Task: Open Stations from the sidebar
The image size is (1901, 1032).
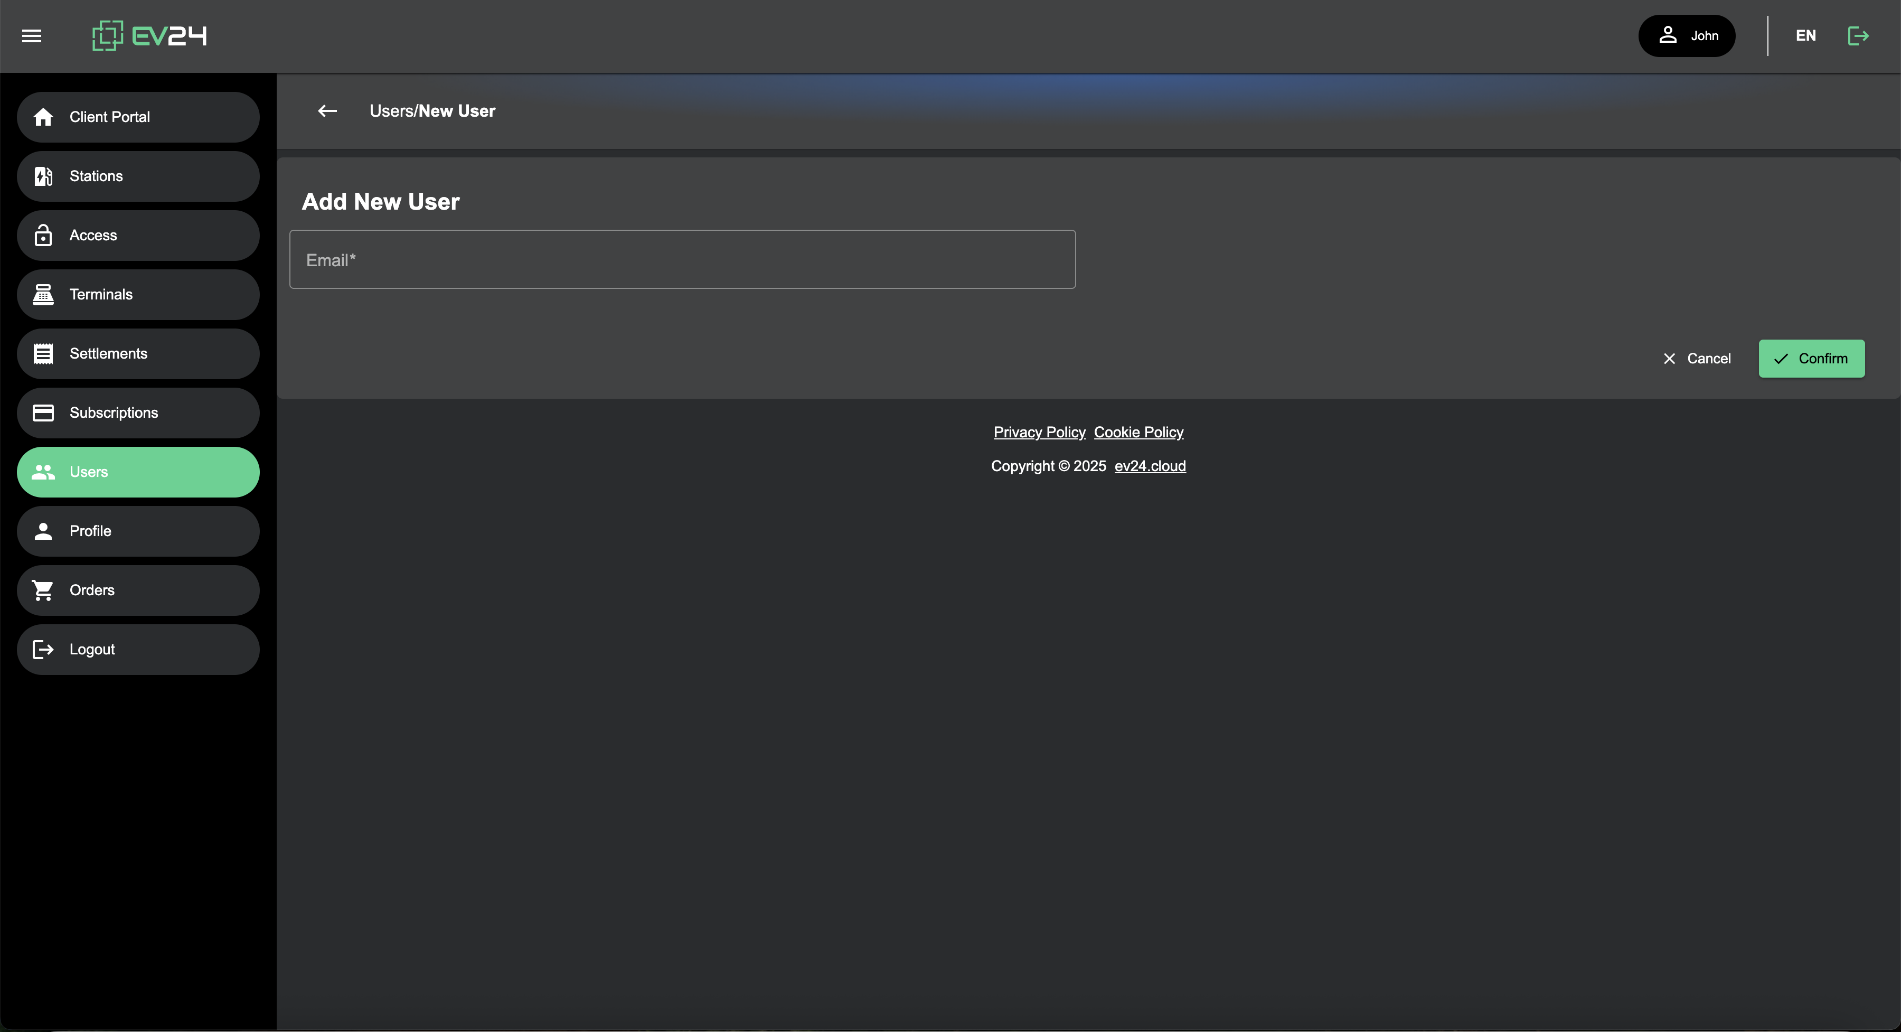Action: coord(138,176)
